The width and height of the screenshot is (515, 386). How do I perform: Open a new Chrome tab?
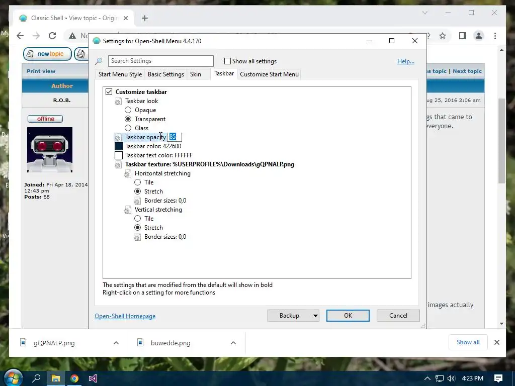(145, 18)
